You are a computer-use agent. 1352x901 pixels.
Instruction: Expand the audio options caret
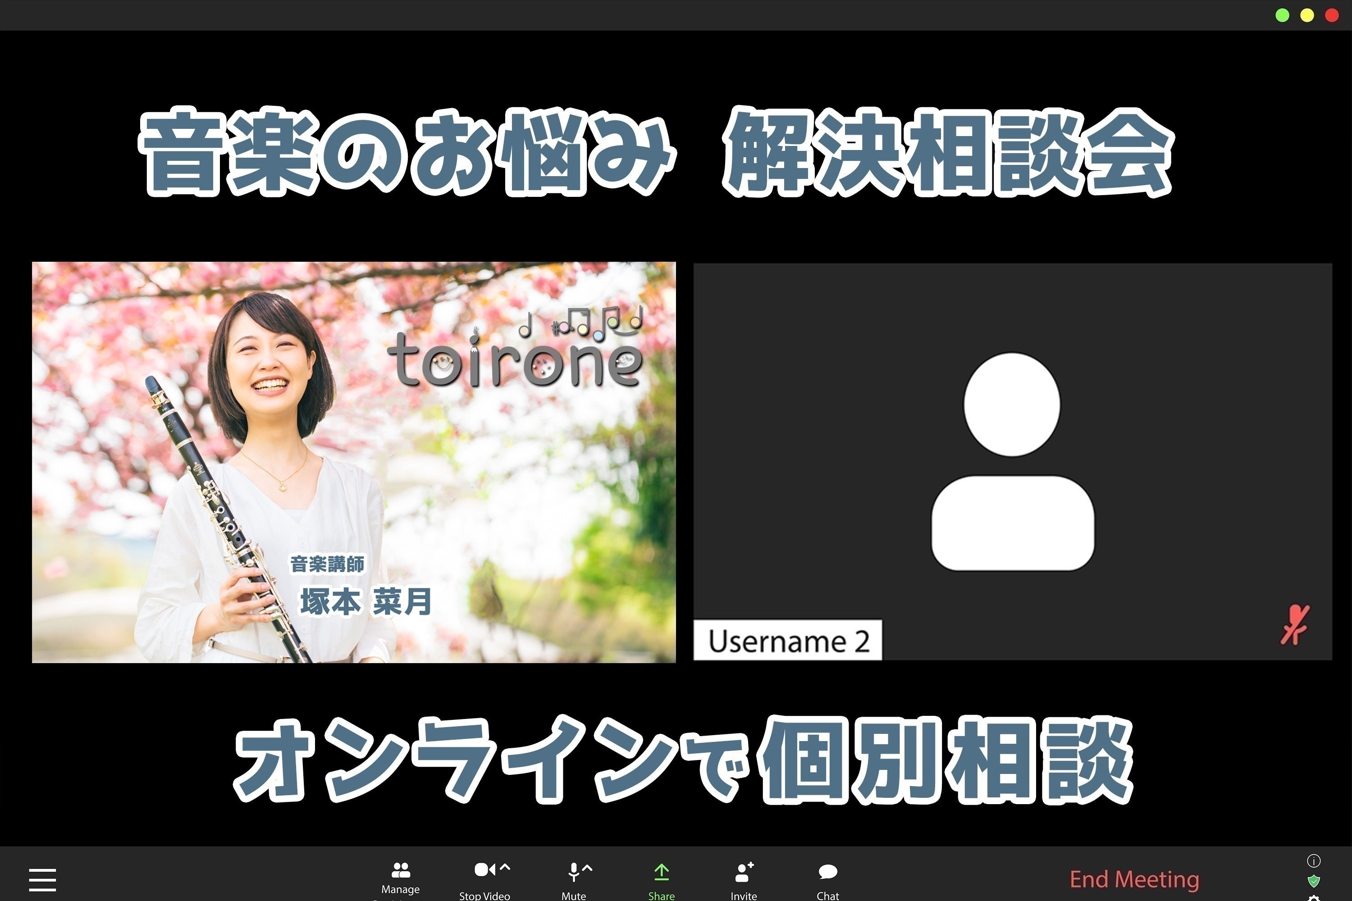(x=588, y=868)
